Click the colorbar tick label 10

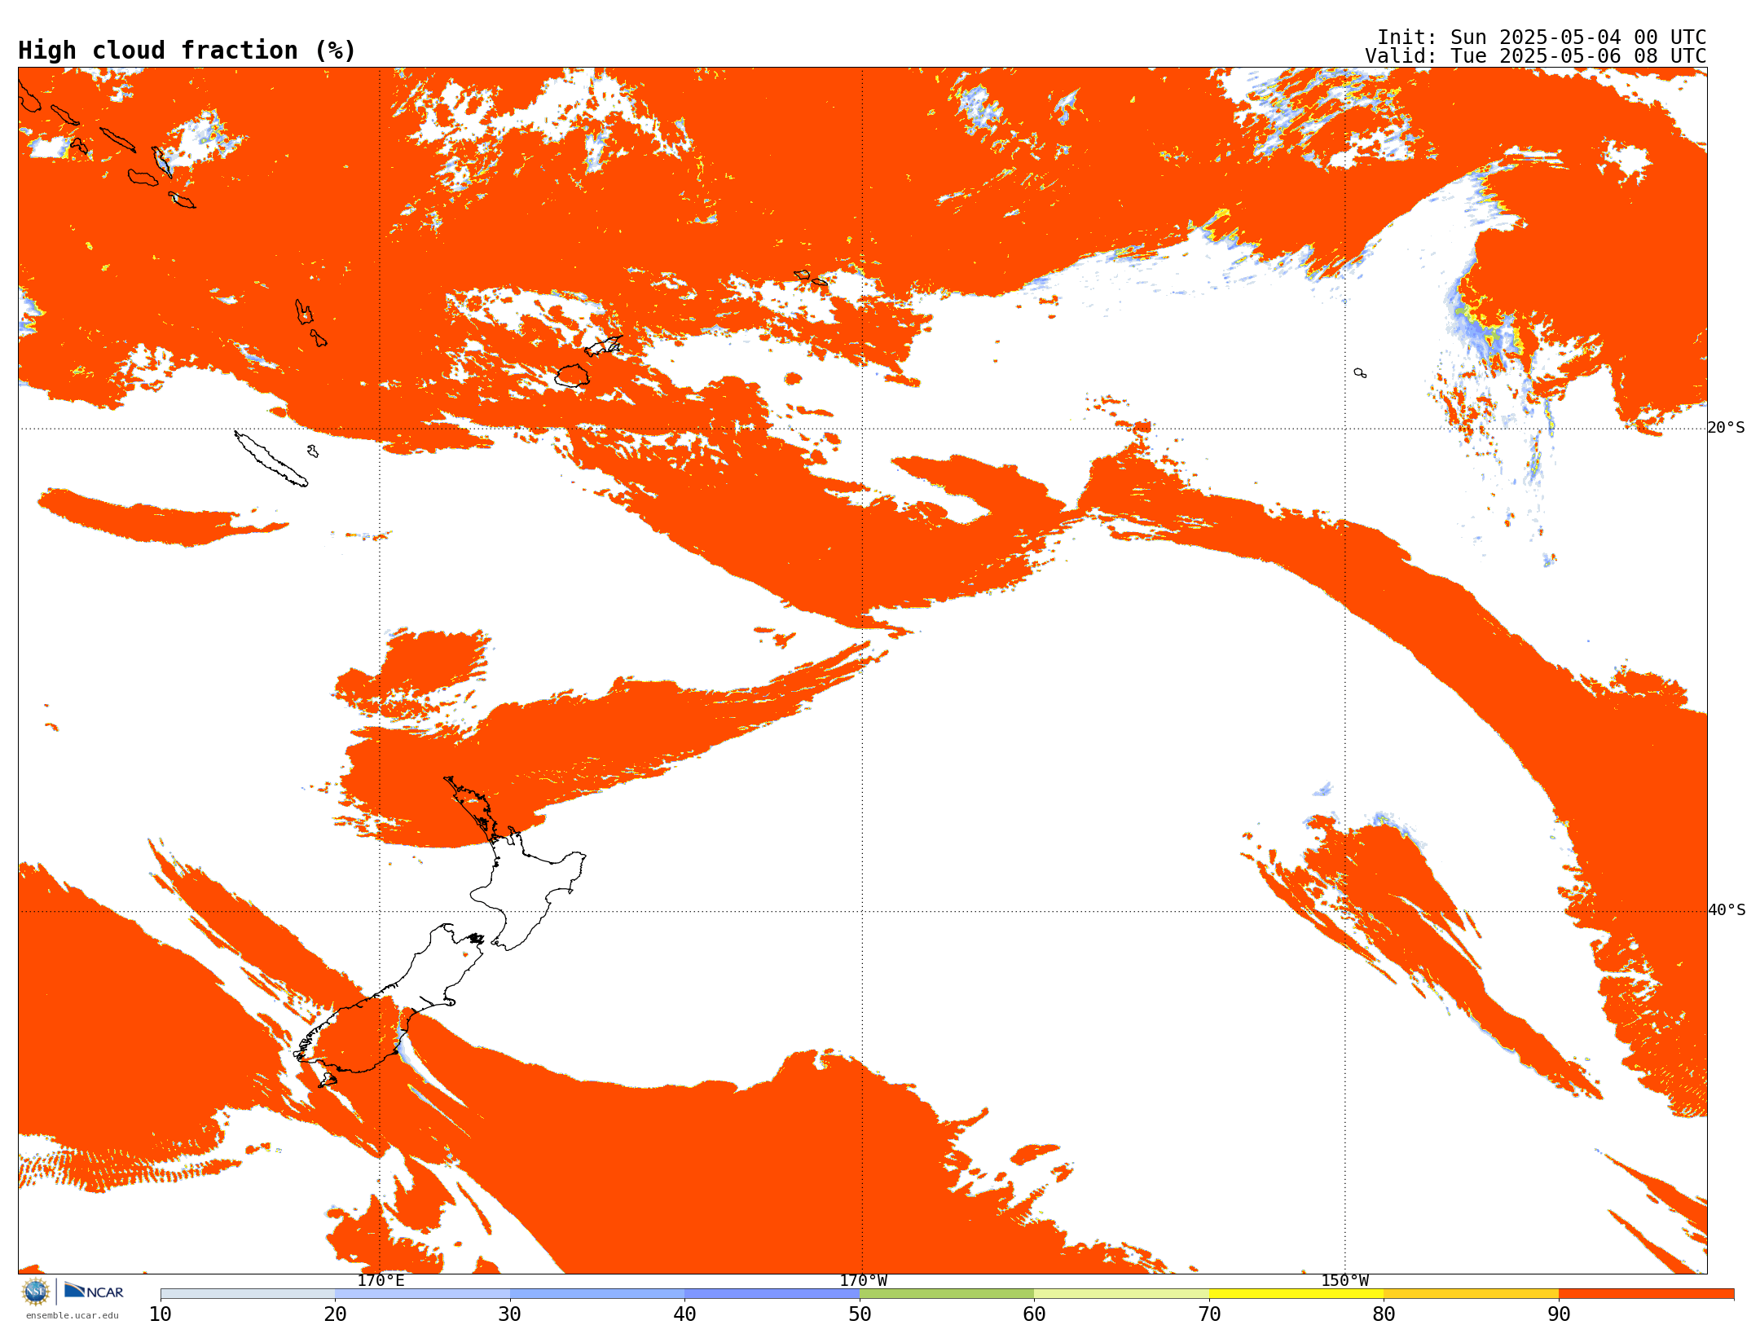coord(161,1314)
